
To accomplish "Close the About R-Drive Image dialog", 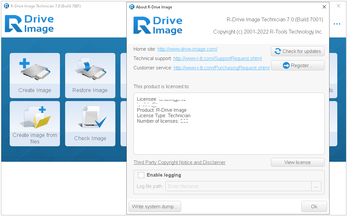I will pyautogui.click(x=324, y=7).
